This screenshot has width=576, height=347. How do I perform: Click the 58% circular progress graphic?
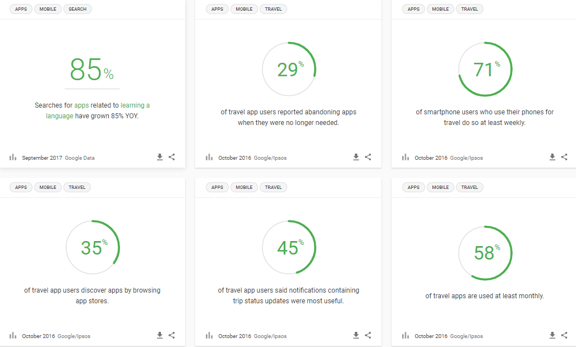pos(485,253)
